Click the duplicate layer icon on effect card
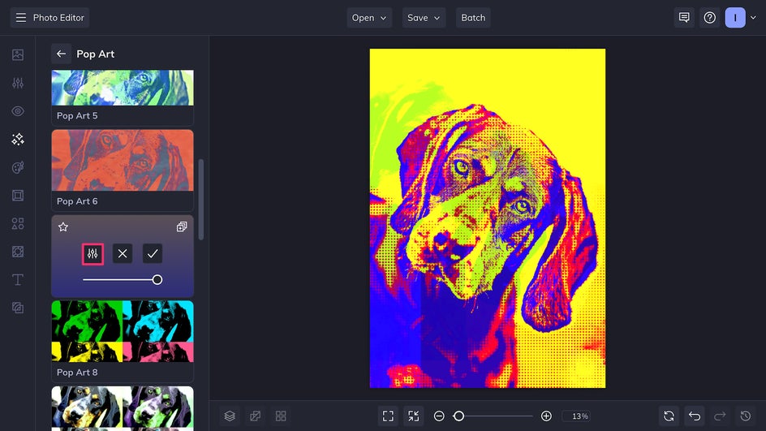The image size is (766, 431). pos(182,226)
